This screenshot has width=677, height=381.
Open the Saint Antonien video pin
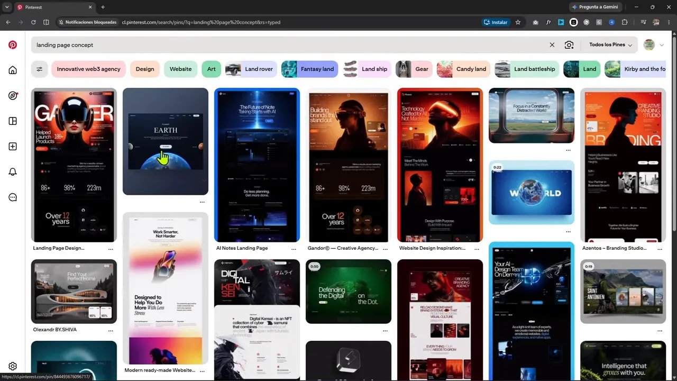click(x=623, y=292)
